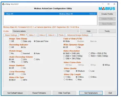Image resolution: width=121 pixels, height=97 pixels.
Task: Set Video Quality to Medium
Action: coord(80,71)
